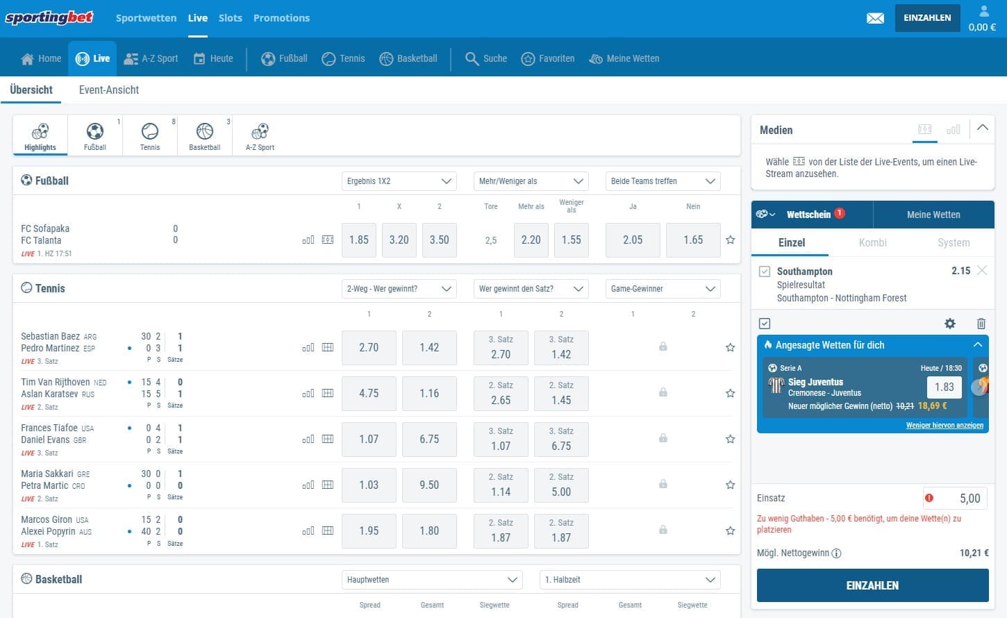Image resolution: width=1007 pixels, height=618 pixels.
Task: Open live pitch view for FC Sofapaka match
Action: (x=328, y=240)
